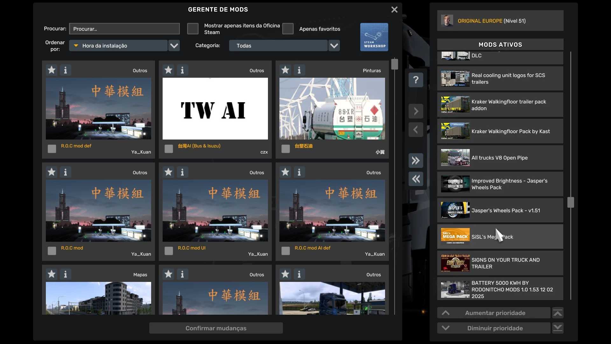Enable Steam Workshop items only checkbox
The image size is (611, 344).
[193, 29]
